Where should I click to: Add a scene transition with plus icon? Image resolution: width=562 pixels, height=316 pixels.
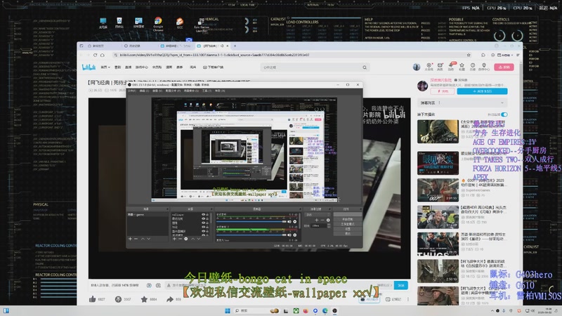(x=317, y=220)
